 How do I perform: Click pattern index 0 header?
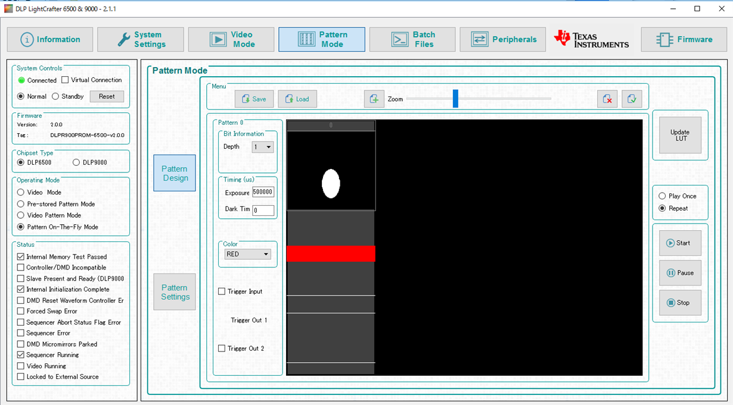coord(331,125)
